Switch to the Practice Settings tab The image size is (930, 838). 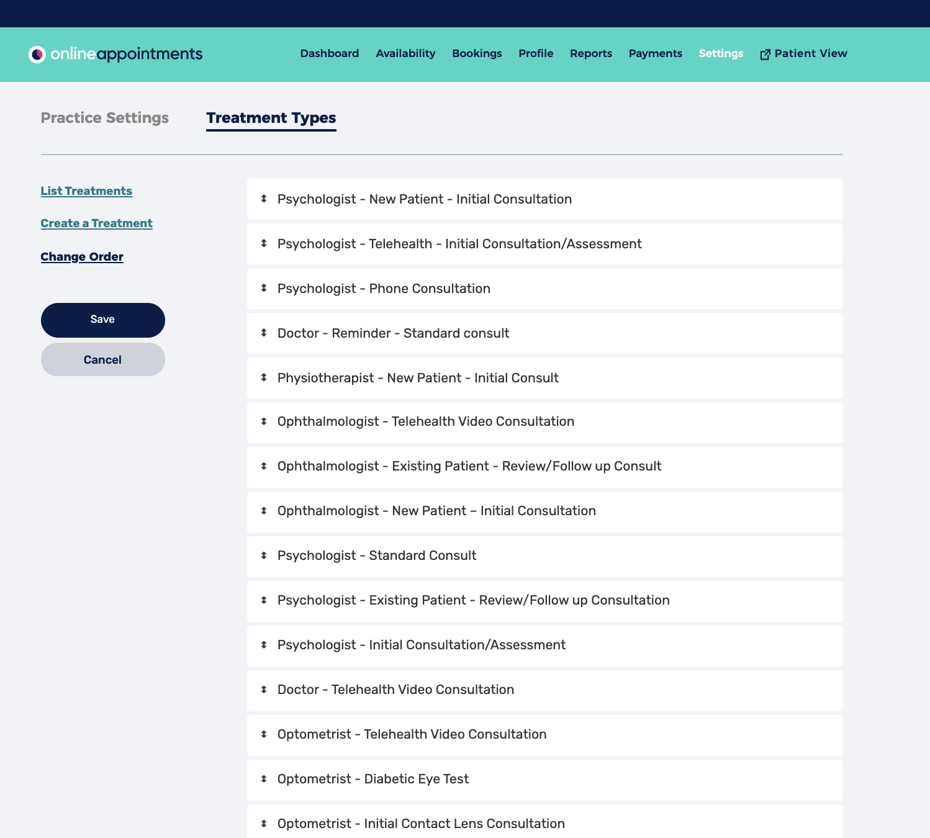tap(104, 118)
